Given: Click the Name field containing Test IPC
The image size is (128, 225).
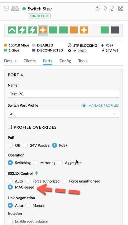Looking at the screenshot, I should 63,94.
